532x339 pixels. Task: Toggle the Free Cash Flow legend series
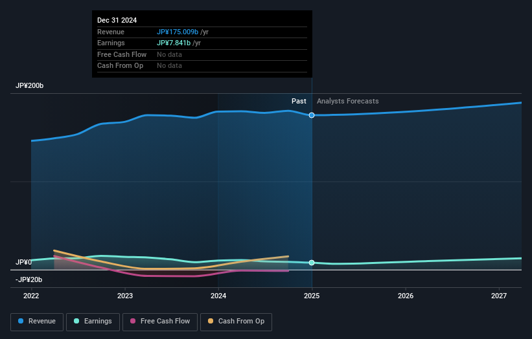160,322
